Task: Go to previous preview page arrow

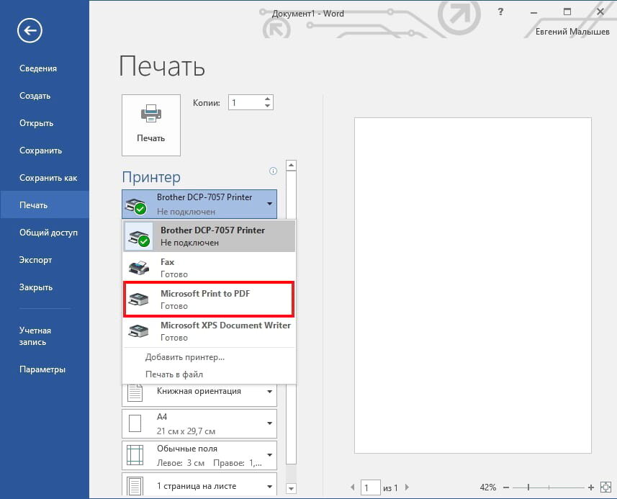Action: pos(353,487)
